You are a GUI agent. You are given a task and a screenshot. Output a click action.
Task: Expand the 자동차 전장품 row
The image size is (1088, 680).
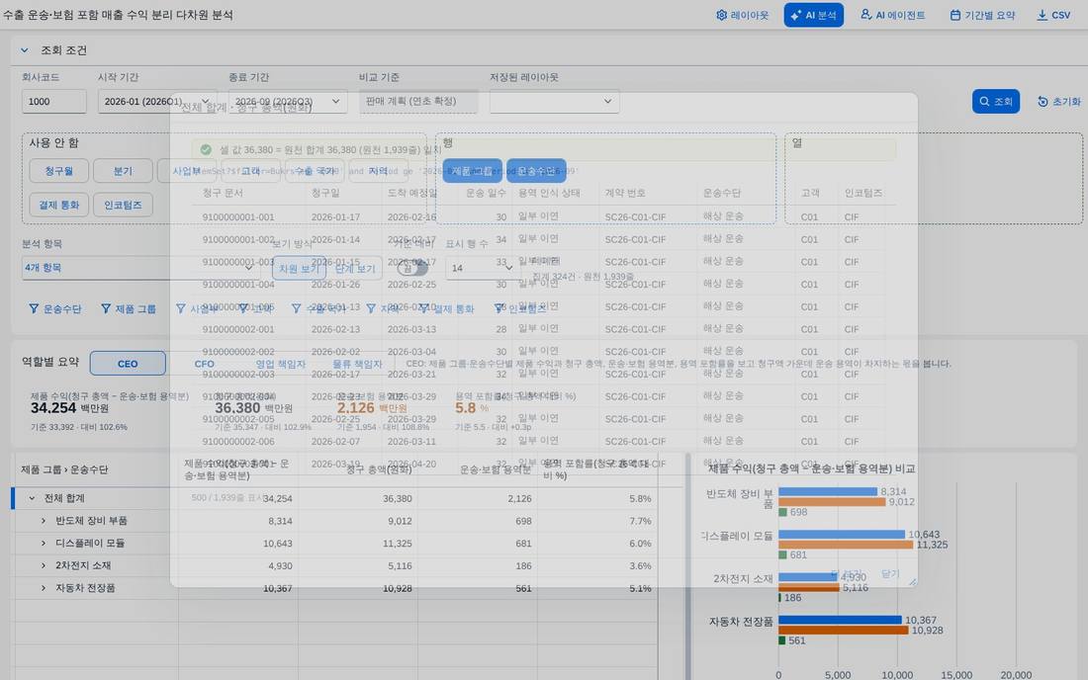click(x=43, y=588)
